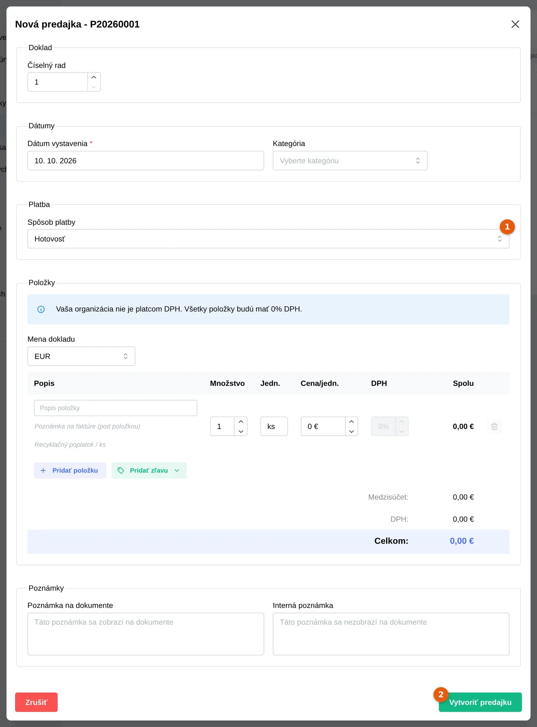Click the ks unit field
The width and height of the screenshot is (537, 727).
click(x=274, y=426)
